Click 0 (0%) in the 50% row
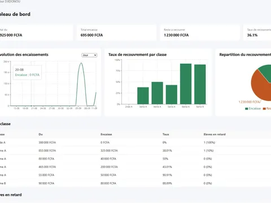 pos(208,159)
